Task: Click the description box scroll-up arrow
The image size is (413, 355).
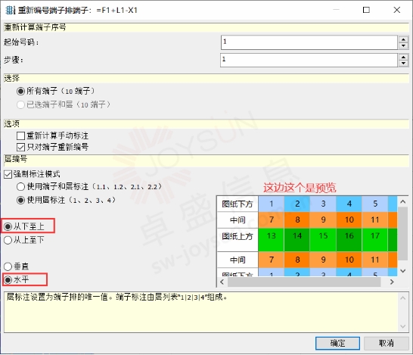Action: (x=402, y=298)
